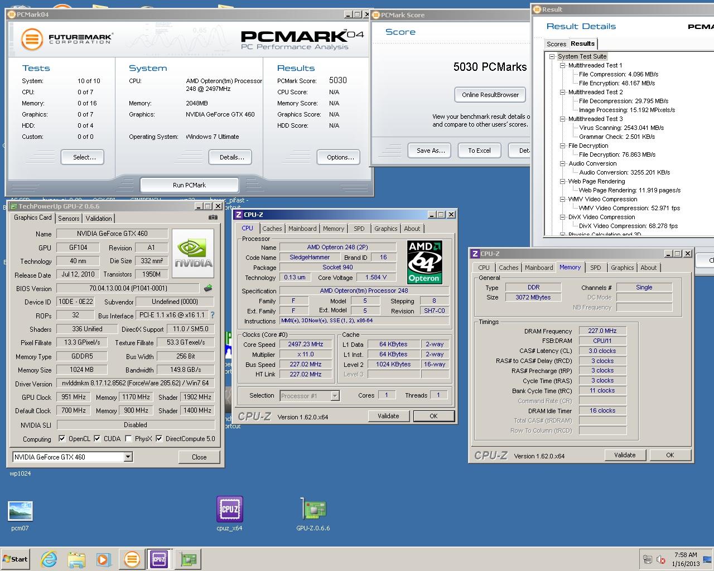Click the BIOS save chip icon in GPU-Z
714x571 pixels.
pos(208,288)
